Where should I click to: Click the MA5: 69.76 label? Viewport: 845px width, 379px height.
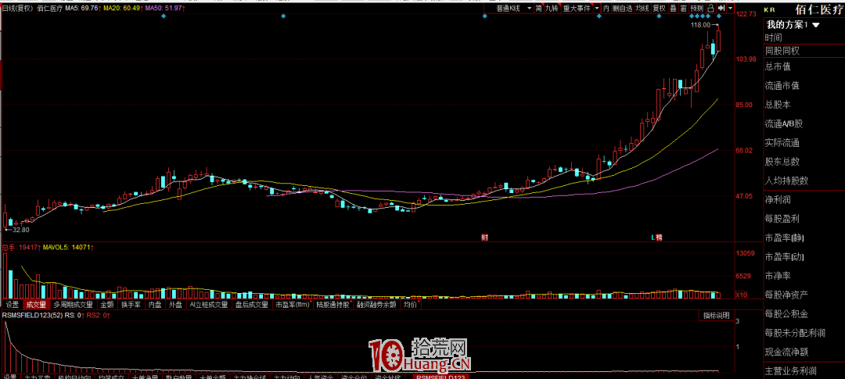[81, 9]
